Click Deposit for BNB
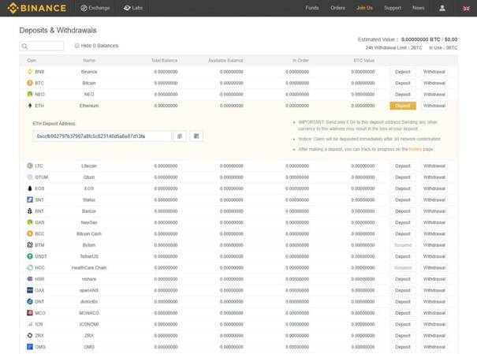The height and width of the screenshot is (354, 477). click(x=403, y=72)
